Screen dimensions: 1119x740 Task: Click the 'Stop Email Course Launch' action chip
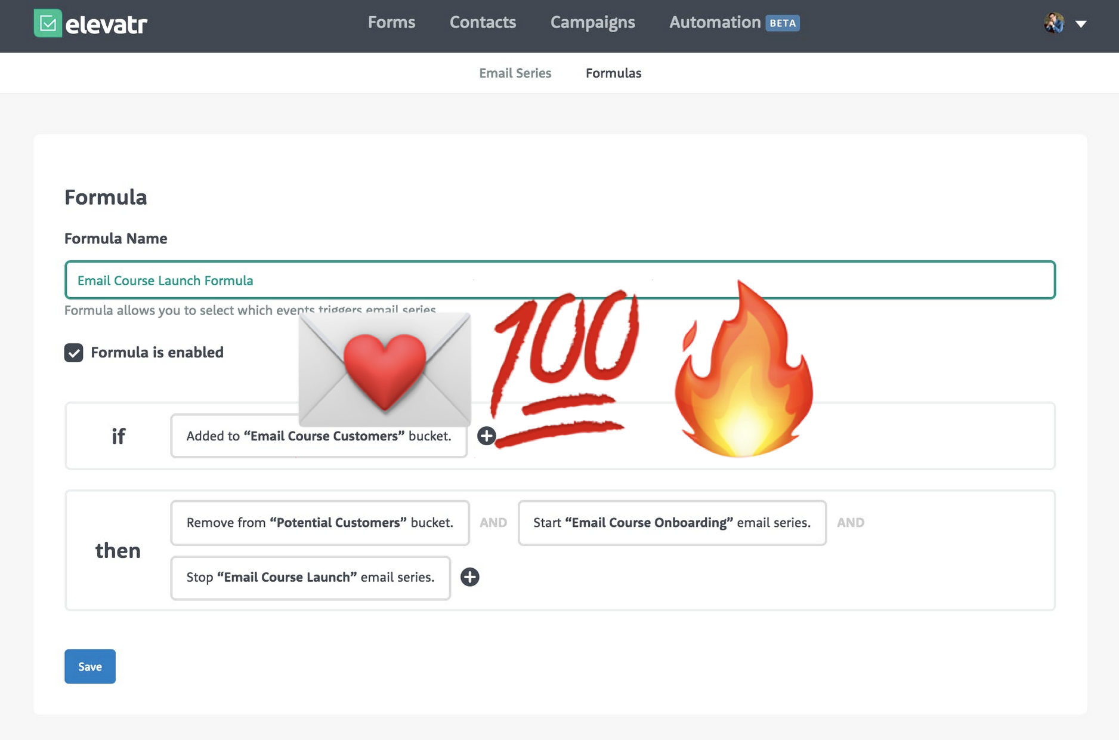[x=310, y=577]
